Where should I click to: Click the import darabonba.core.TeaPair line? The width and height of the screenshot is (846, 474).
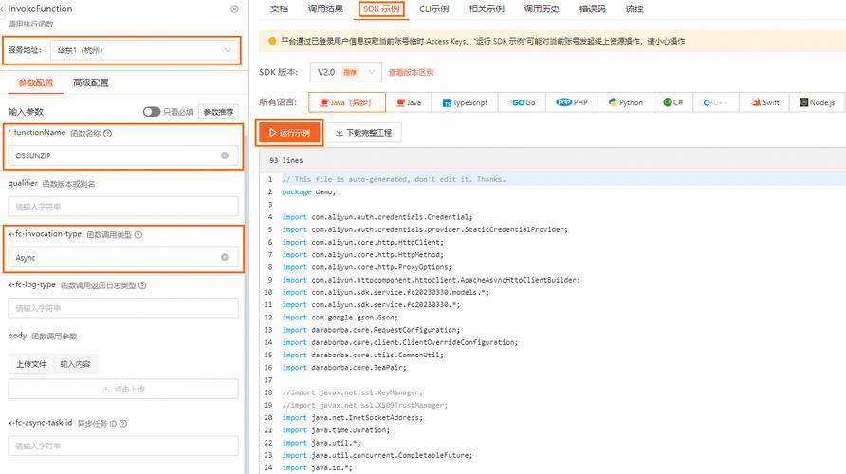[344, 367]
